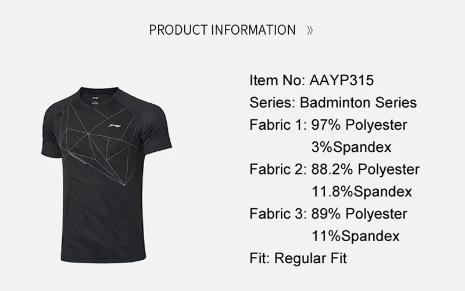This screenshot has width=465, height=291.
Task: Click Fabric 3: 89% Polyester line
Action: 328,213
